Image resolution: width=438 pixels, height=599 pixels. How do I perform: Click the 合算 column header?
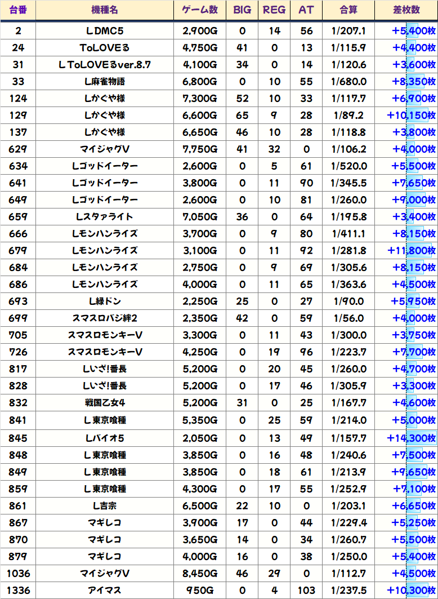click(x=348, y=10)
